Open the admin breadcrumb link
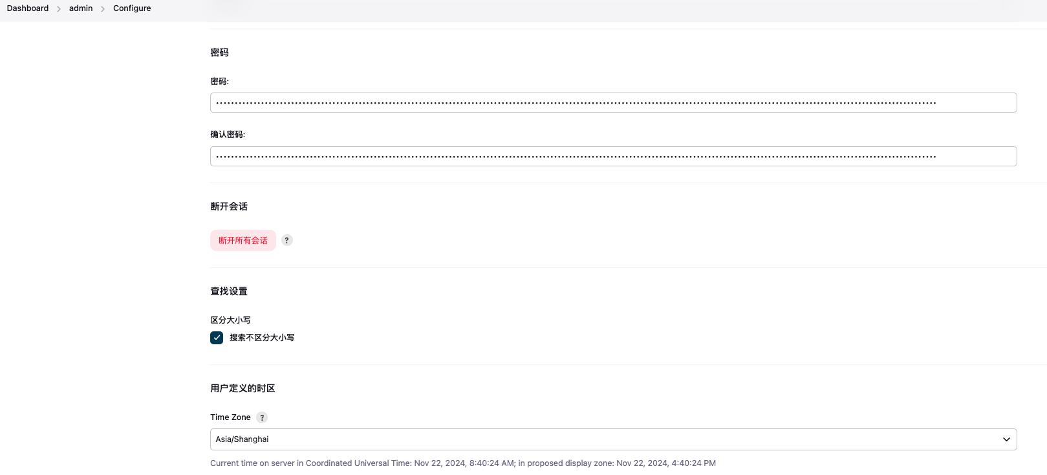The image size is (1047, 475). (x=81, y=8)
